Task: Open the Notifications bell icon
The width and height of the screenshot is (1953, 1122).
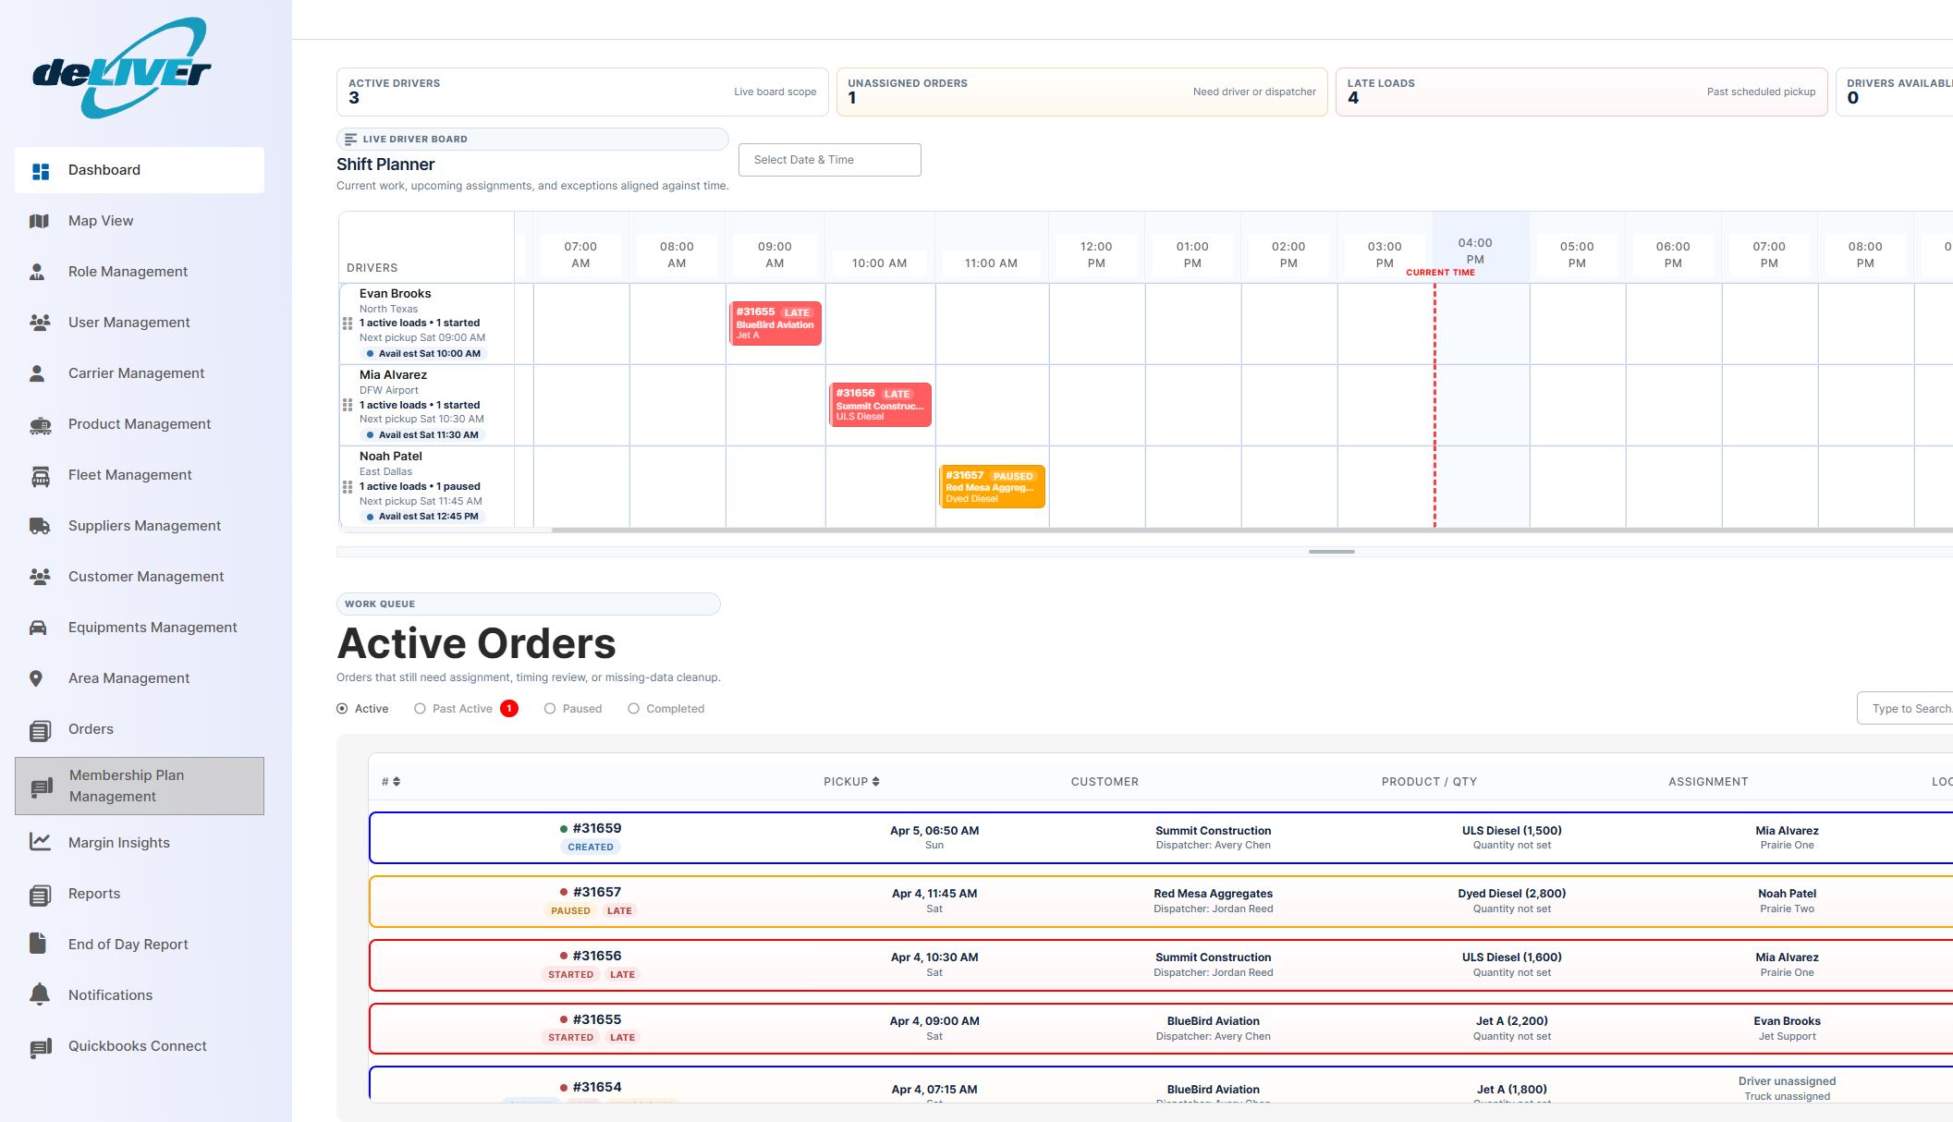Action: tap(39, 994)
